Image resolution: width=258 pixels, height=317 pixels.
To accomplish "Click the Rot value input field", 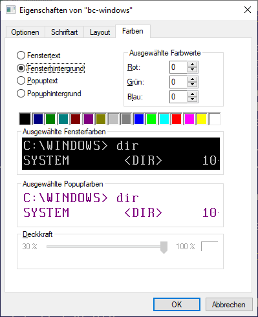I will [x=178, y=67].
